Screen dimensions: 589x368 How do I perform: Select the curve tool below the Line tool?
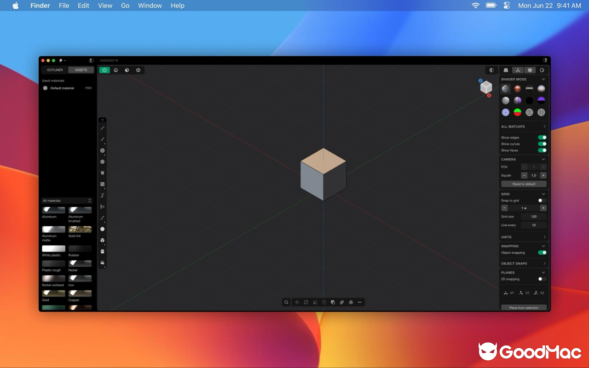click(x=102, y=139)
